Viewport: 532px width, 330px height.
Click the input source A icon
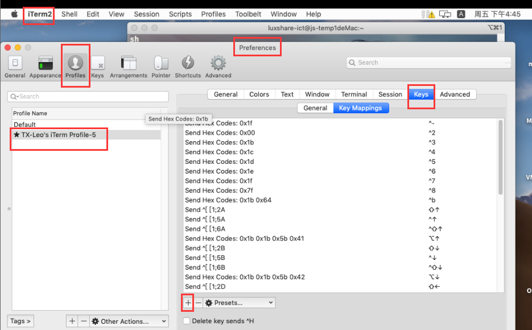[461, 14]
